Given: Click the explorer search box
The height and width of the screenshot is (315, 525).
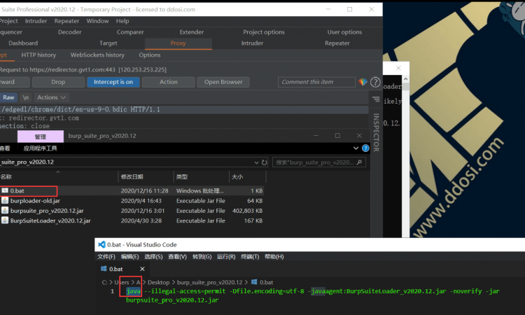Looking at the screenshot, I should (319, 162).
